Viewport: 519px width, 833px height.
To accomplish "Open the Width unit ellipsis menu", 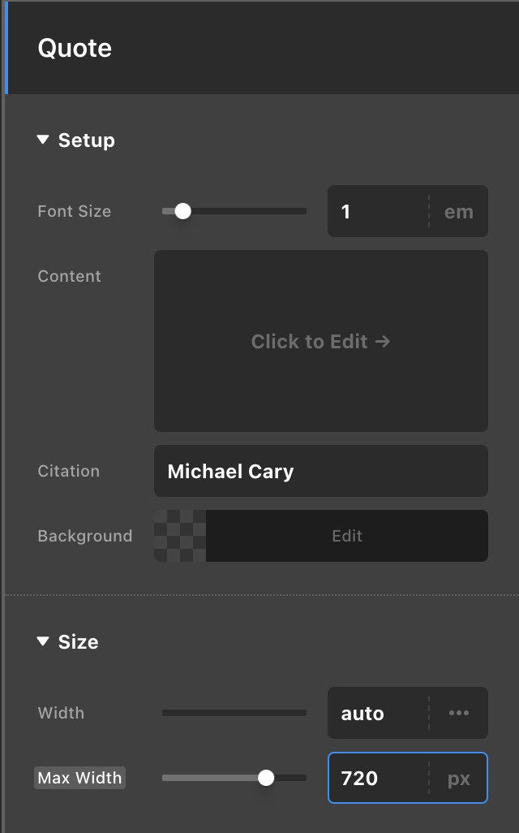I will click(x=458, y=713).
